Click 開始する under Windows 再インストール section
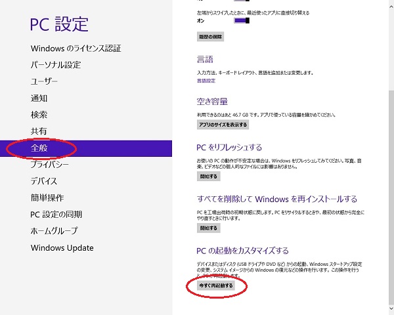This screenshot has height=315, width=394. 209,228
